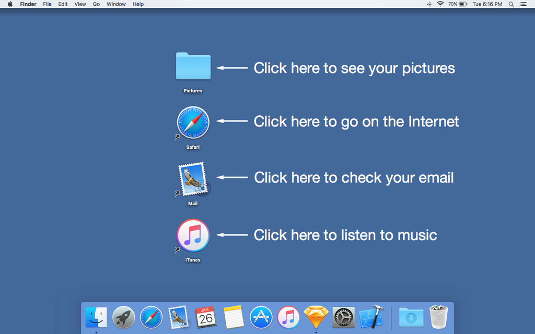Open the Safari shortcut on the desktop
Viewport: 535px width, 334px height.
point(193,122)
